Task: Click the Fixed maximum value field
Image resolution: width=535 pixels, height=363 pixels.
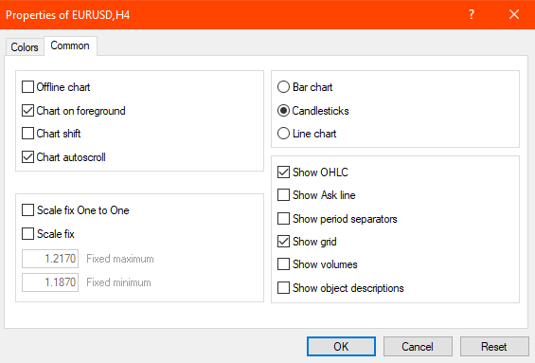Action: pos(50,259)
